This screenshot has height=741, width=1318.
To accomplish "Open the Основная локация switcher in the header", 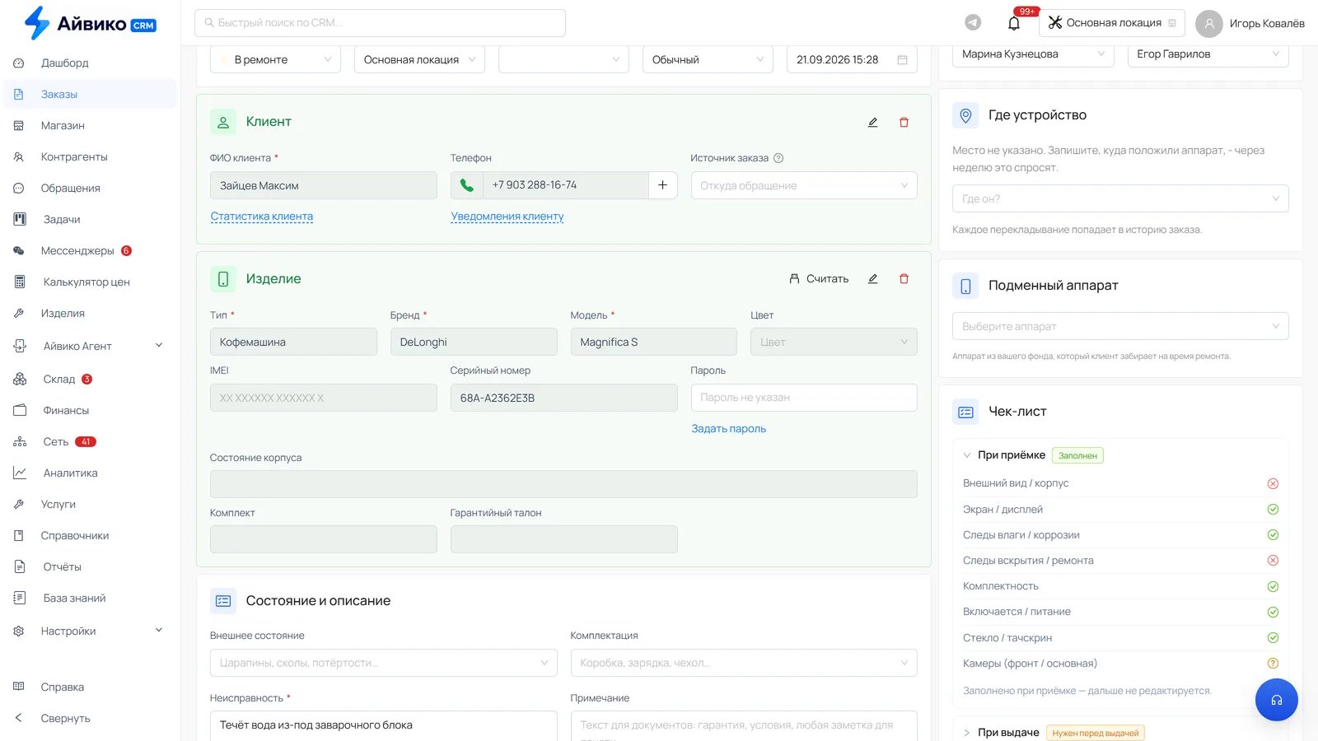I will pyautogui.click(x=1112, y=23).
